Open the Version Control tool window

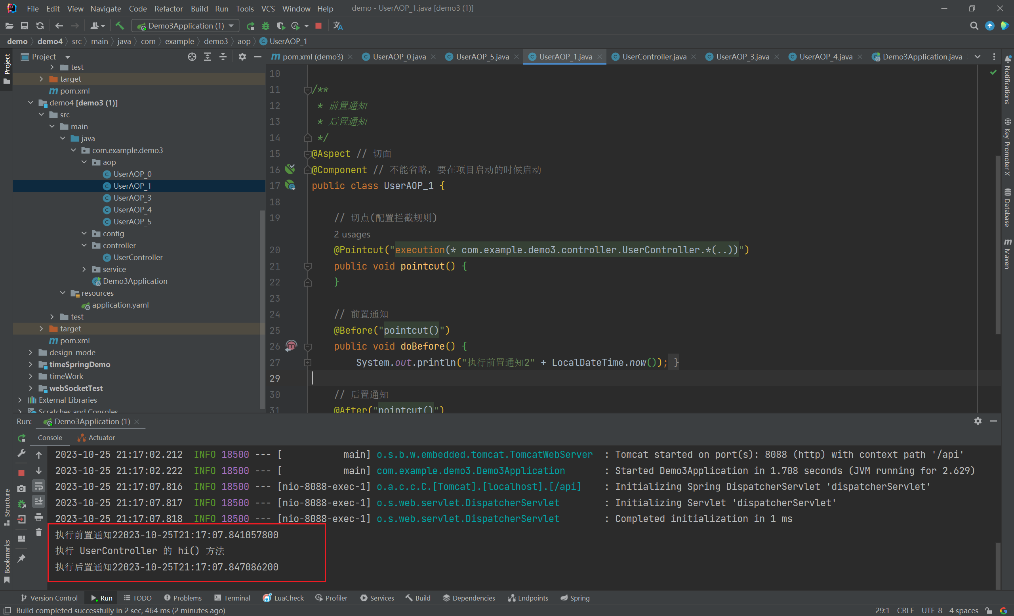(x=49, y=598)
